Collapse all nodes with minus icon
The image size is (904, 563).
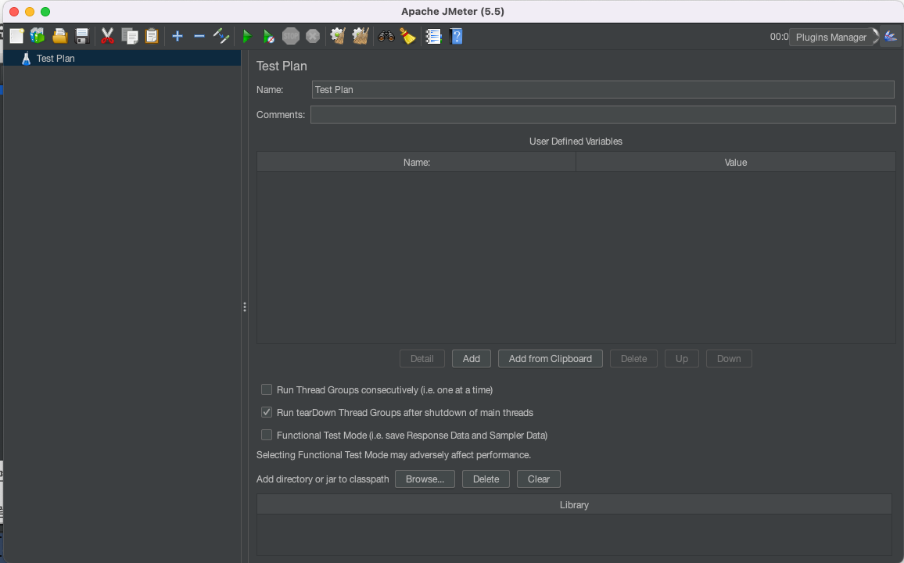pos(199,36)
